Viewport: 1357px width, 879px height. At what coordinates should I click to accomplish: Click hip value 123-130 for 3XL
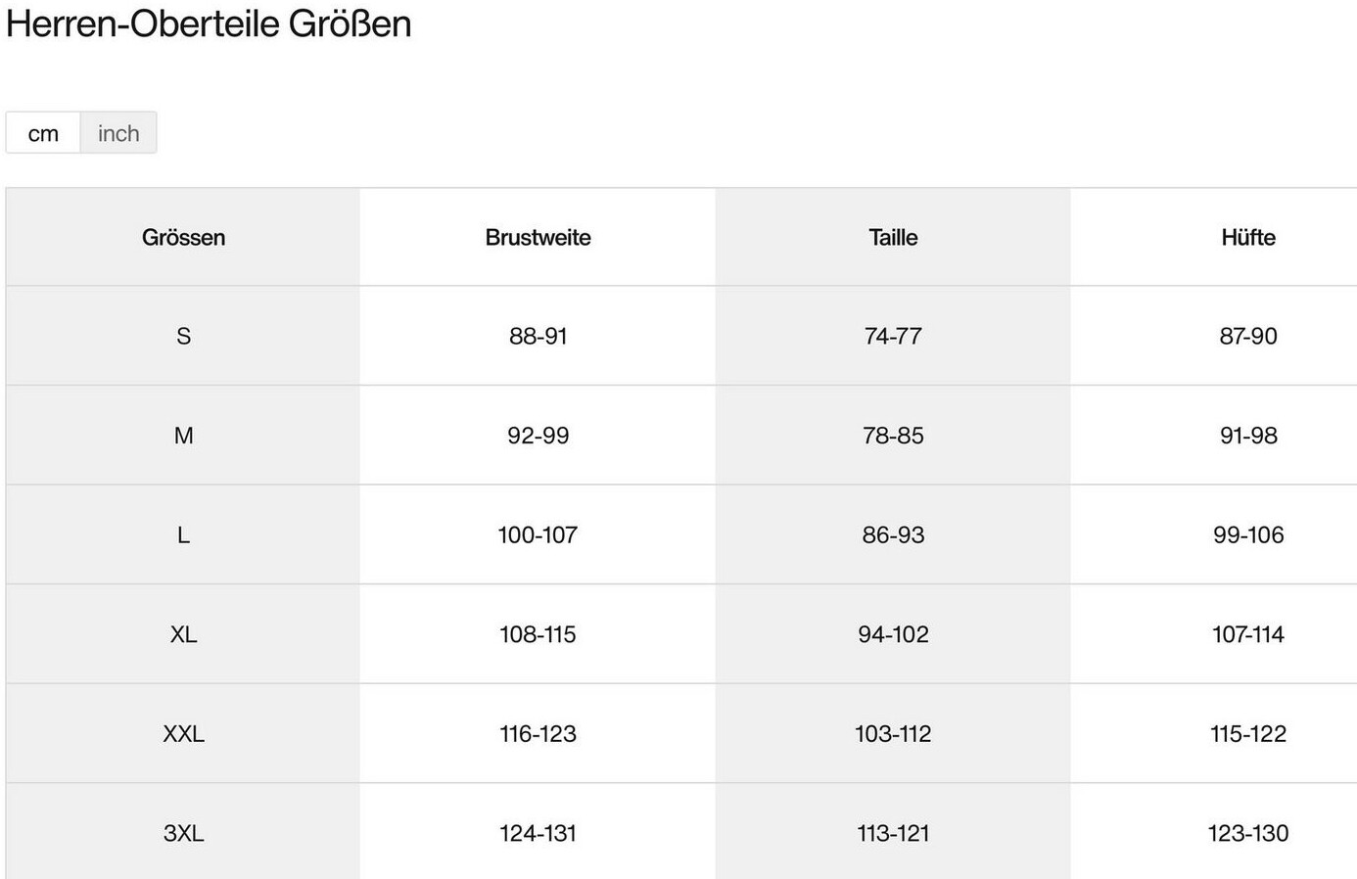click(x=1247, y=833)
